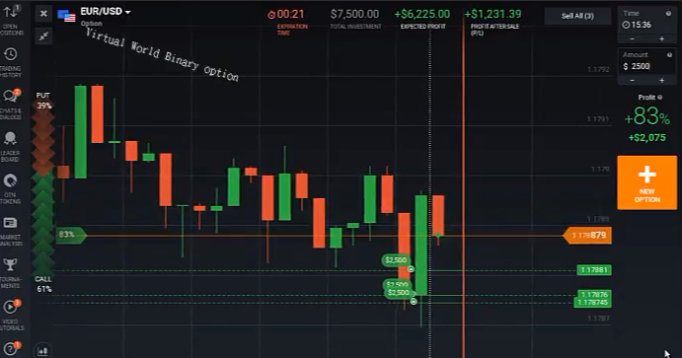The width and height of the screenshot is (682, 358).
Task: Click the Option label under EUR/USD
Action: tap(92, 24)
